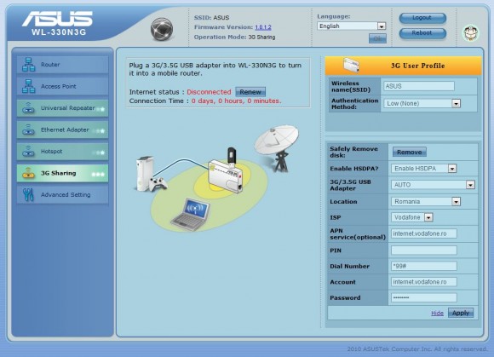Click the globe network map icon
This screenshot has height=357, width=494.
(x=162, y=29)
